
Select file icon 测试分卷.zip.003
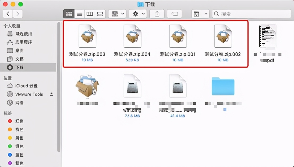[x=87, y=36]
